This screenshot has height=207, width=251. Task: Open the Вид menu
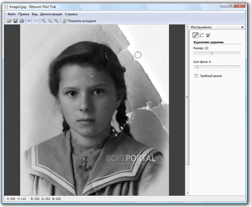[35, 14]
